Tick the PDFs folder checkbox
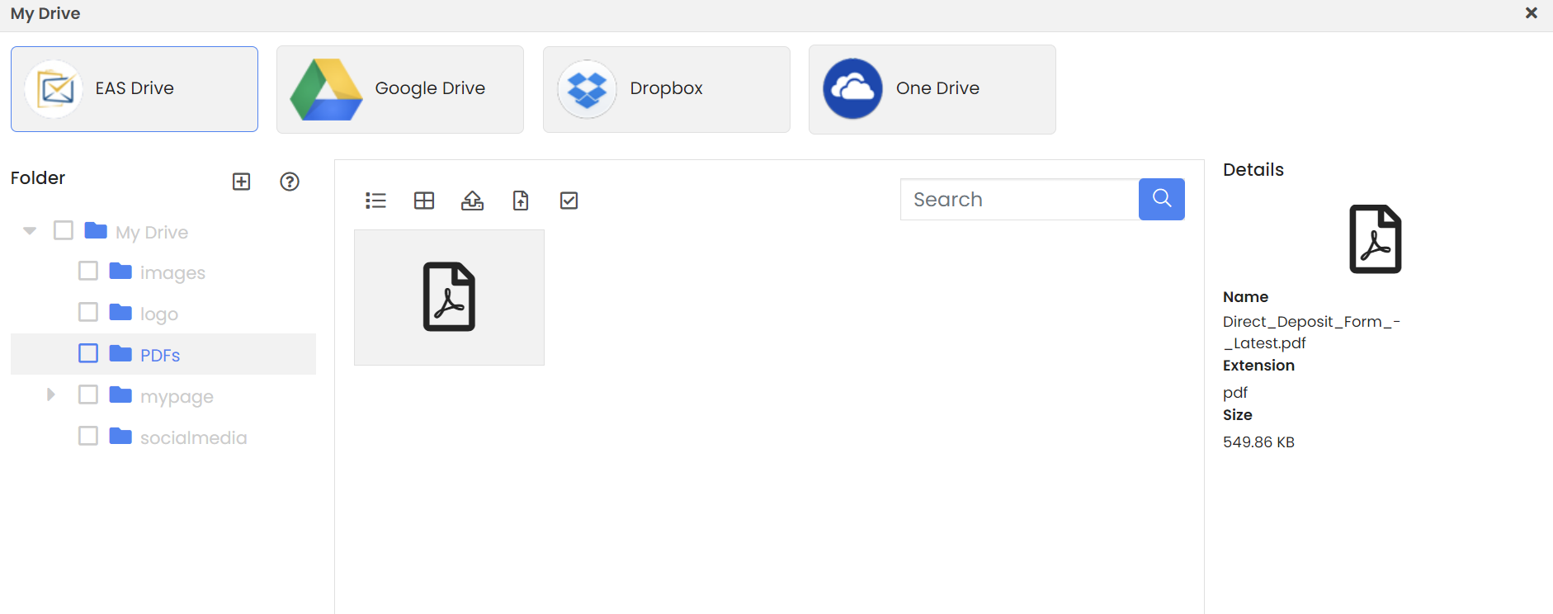This screenshot has height=614, width=1553. pyautogui.click(x=88, y=354)
